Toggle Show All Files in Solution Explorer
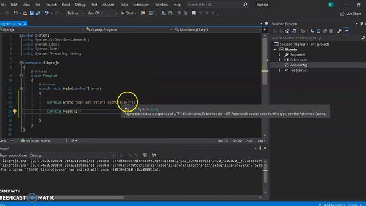The height and width of the screenshot is (206, 366). click(x=331, y=31)
